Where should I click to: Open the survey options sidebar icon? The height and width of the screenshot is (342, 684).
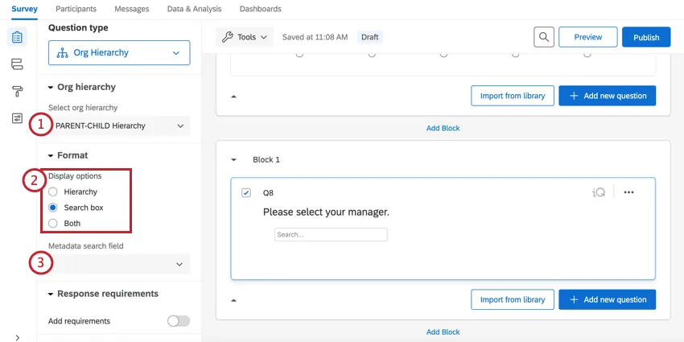pos(17,118)
